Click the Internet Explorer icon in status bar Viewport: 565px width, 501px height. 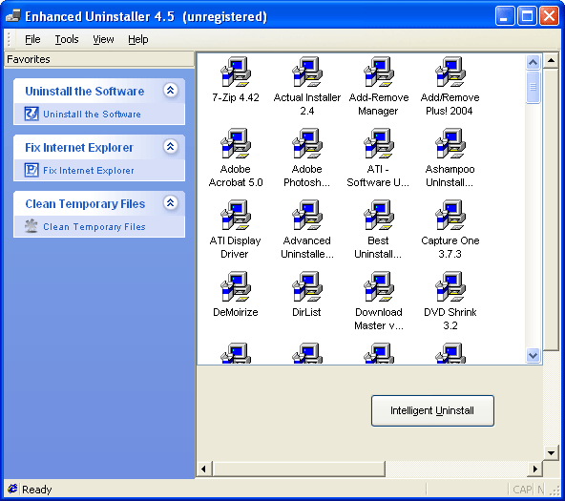click(12, 489)
